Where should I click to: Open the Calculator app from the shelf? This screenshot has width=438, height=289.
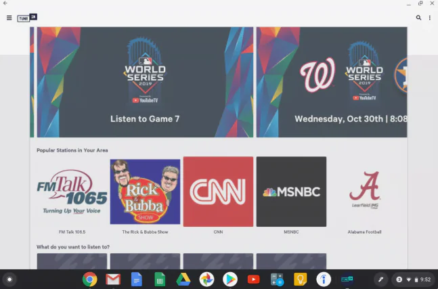tap(277, 280)
